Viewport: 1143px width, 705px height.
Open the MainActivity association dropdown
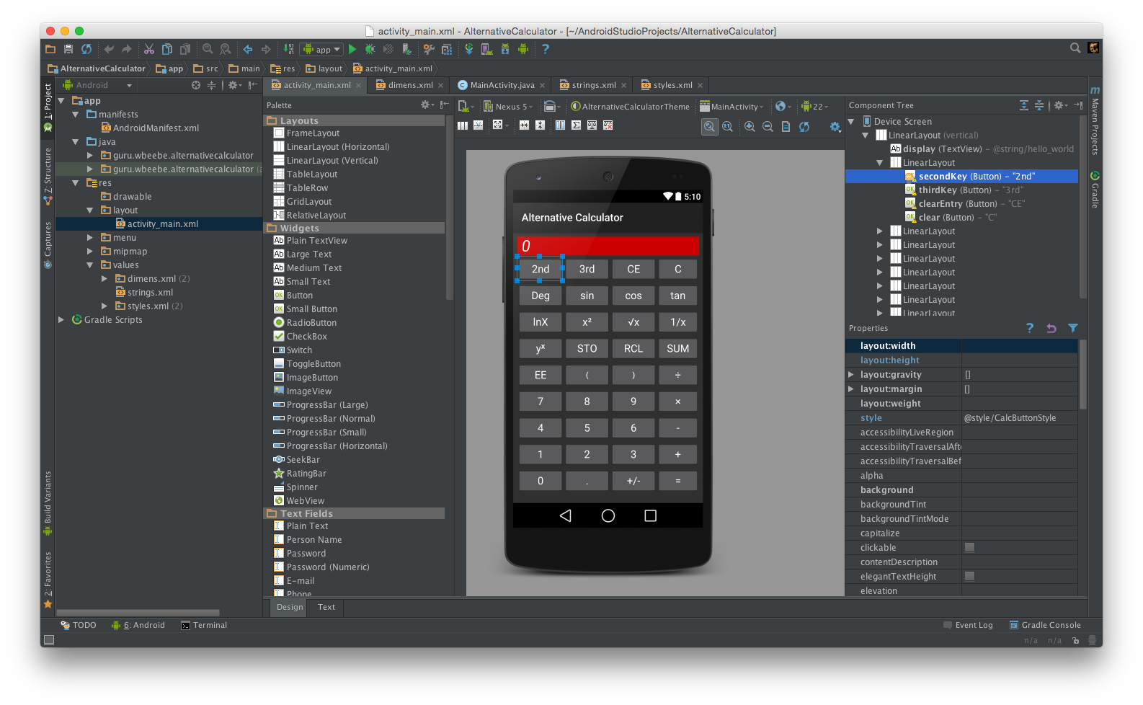click(x=731, y=106)
